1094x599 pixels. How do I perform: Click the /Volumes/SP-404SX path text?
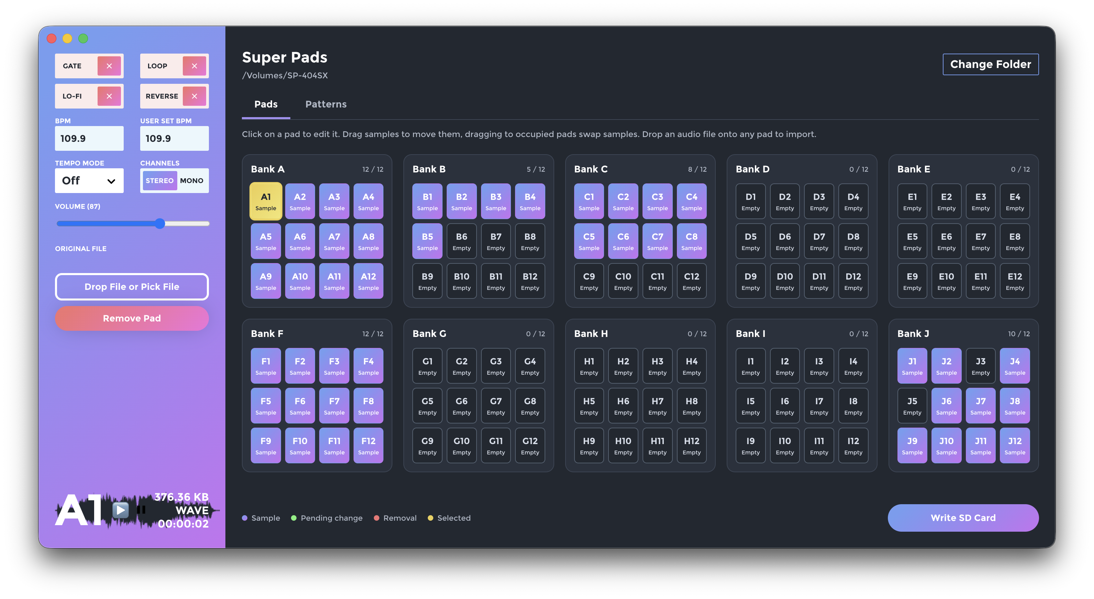pos(284,76)
